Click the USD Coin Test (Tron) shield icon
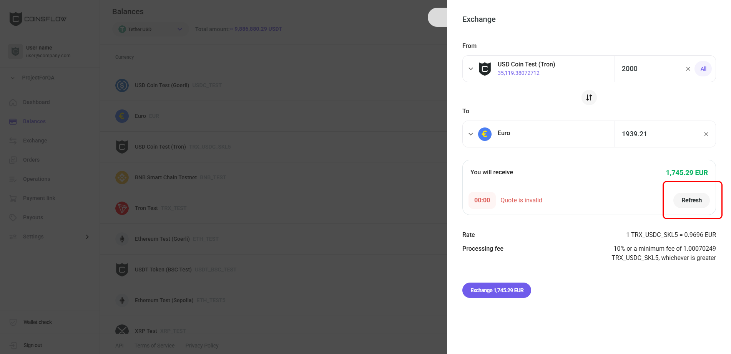Viewport: 731px width, 354px height. (x=485, y=69)
